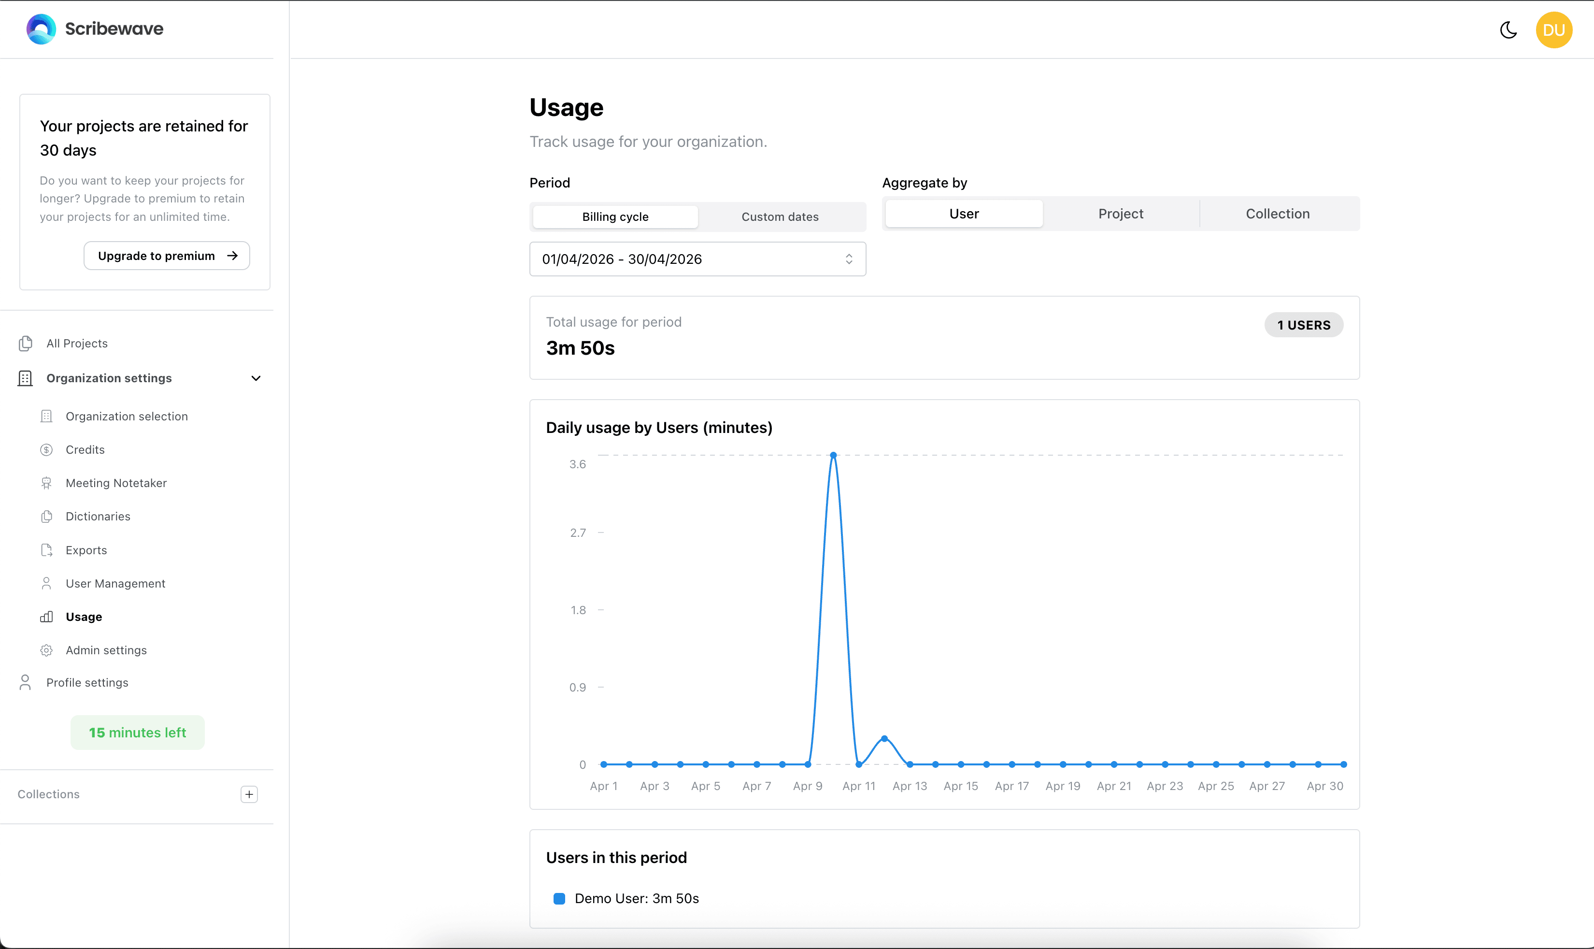Screen dimensions: 1594x949
Task: Click the DU user avatar
Action: tap(1554, 29)
